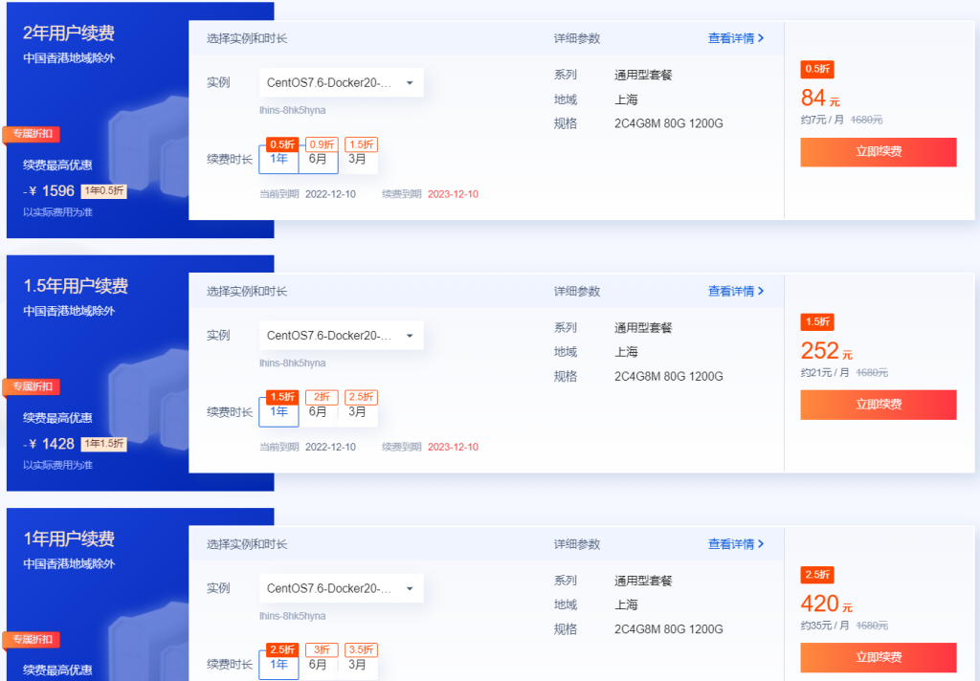This screenshot has height=681, width=980.
Task: Click 约21元 / 月 monthly price text
Action: pos(824,372)
